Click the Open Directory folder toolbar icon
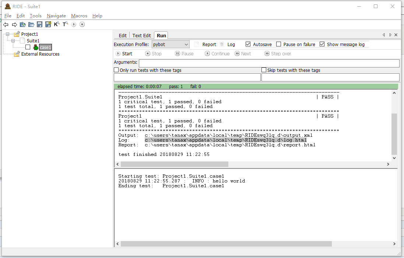 point(31,24)
